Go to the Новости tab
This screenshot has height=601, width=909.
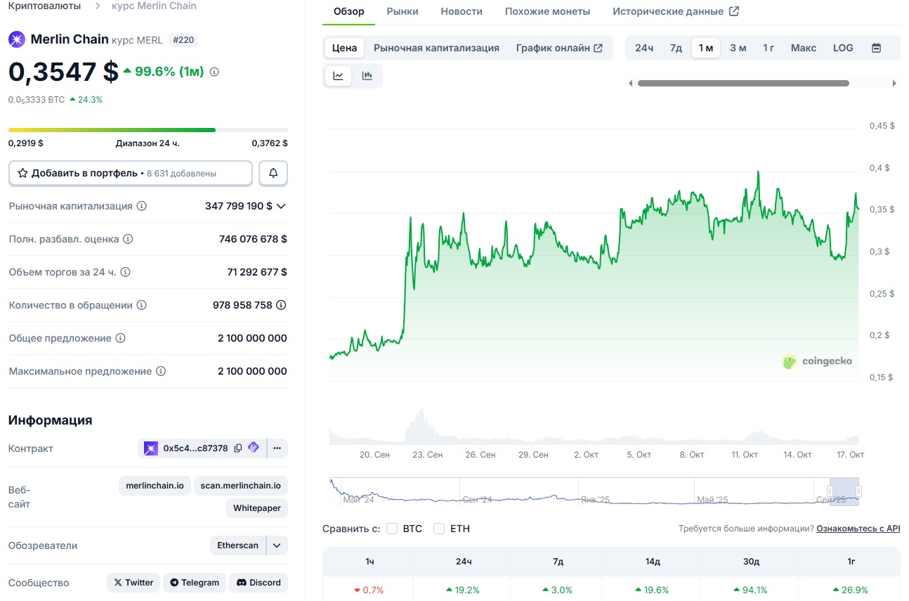pyautogui.click(x=462, y=11)
